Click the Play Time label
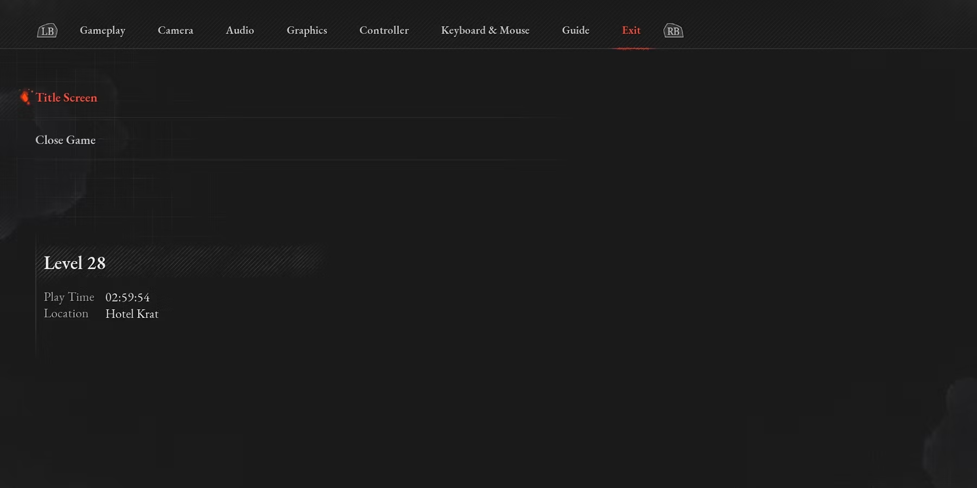This screenshot has width=977, height=488. (69, 297)
